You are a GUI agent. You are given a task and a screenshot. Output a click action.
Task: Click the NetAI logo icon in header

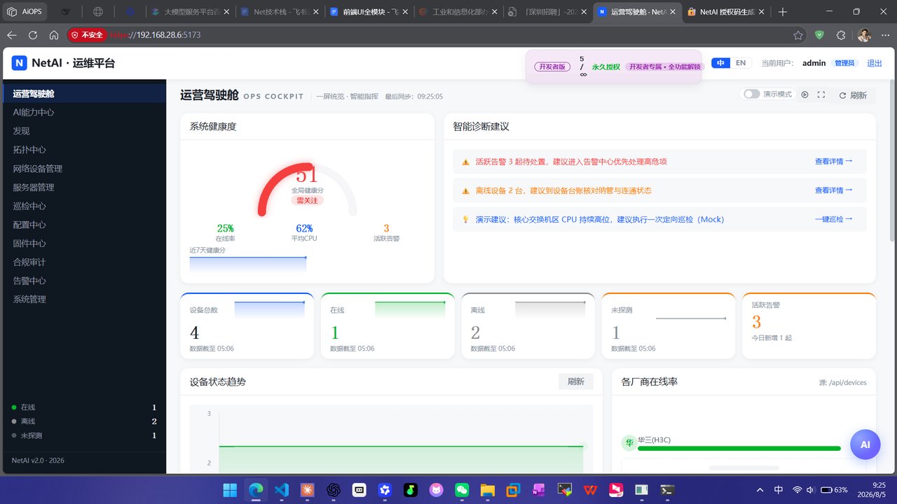tap(19, 63)
